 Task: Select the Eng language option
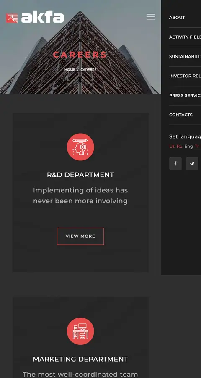coord(188,146)
